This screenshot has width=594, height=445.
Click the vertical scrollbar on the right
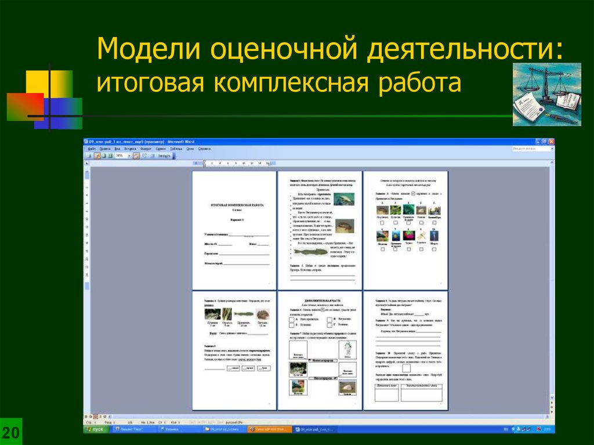(550, 278)
